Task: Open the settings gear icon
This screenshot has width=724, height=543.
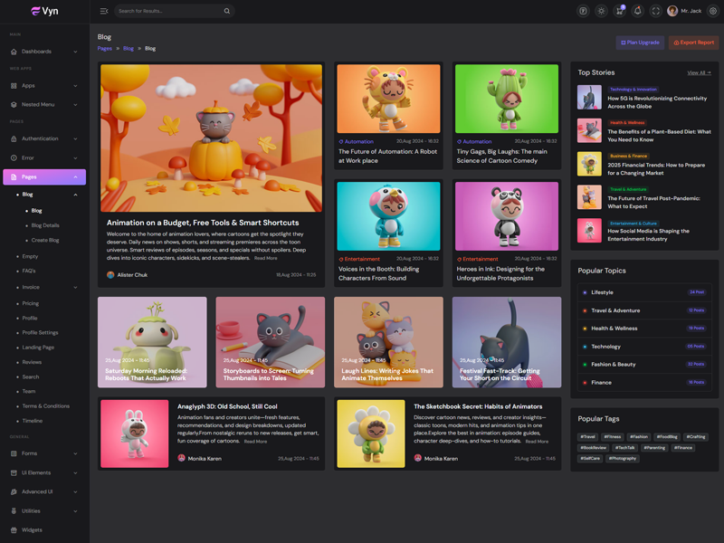Action: (x=712, y=11)
